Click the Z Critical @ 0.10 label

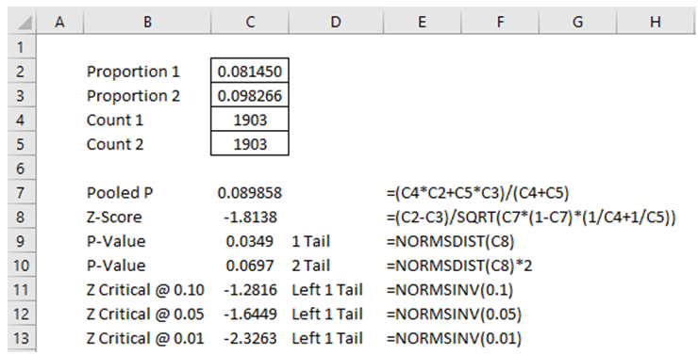[145, 290]
